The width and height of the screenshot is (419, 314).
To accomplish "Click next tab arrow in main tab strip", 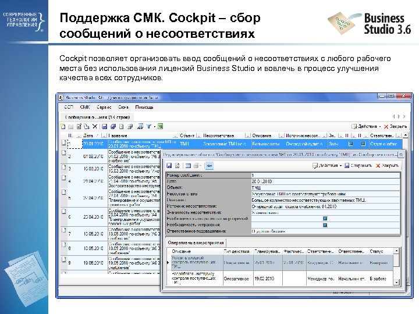I will click(x=399, y=117).
